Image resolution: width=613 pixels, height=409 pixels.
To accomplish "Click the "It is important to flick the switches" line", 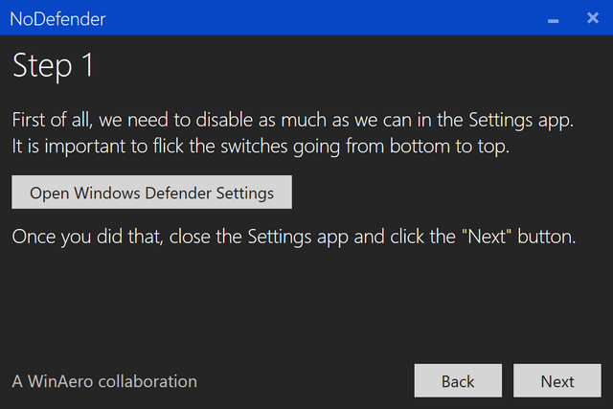I will (261, 147).
